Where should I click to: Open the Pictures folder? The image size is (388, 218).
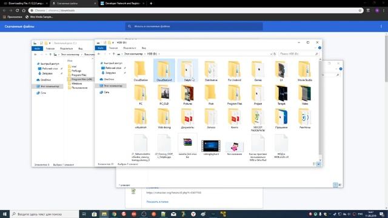coord(187,94)
